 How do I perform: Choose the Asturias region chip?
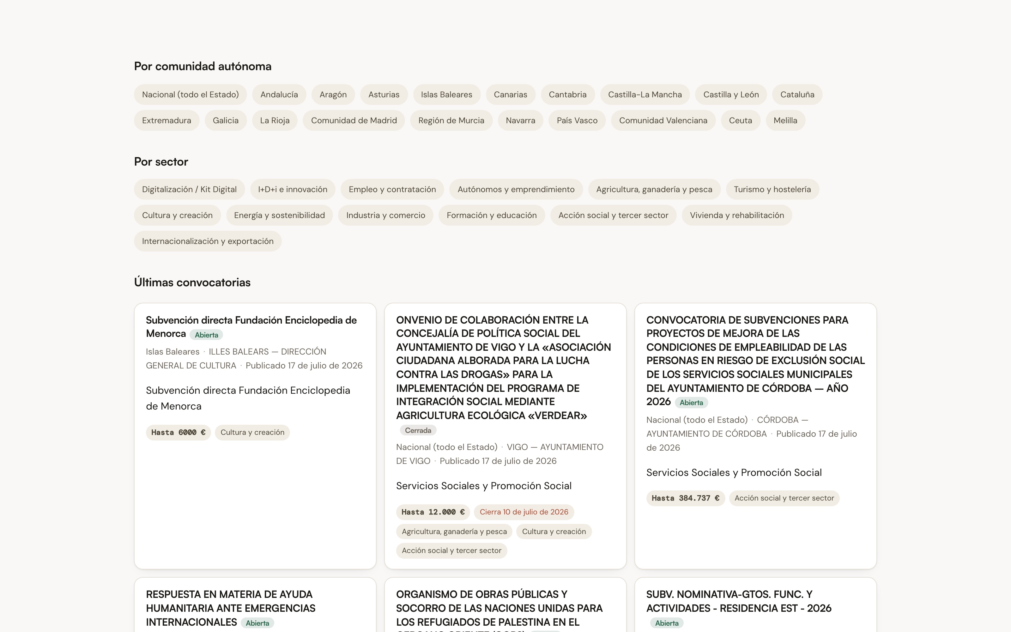pyautogui.click(x=384, y=94)
